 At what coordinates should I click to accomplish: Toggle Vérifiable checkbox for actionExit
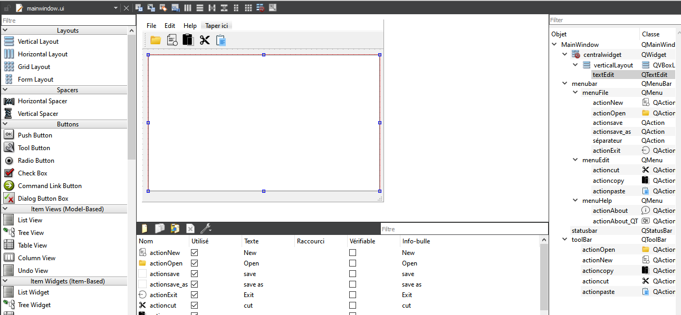(352, 295)
